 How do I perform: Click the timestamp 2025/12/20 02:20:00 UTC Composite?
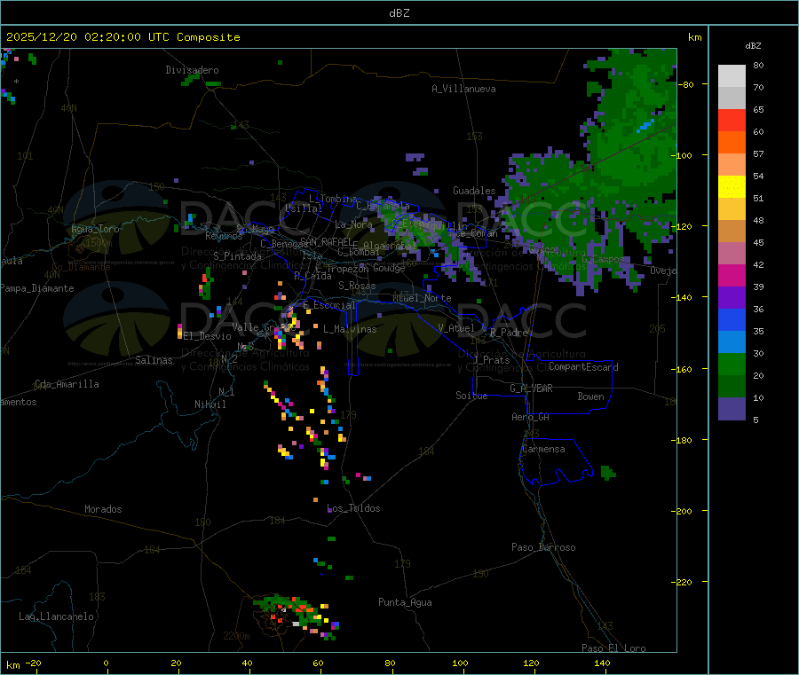tap(123, 37)
